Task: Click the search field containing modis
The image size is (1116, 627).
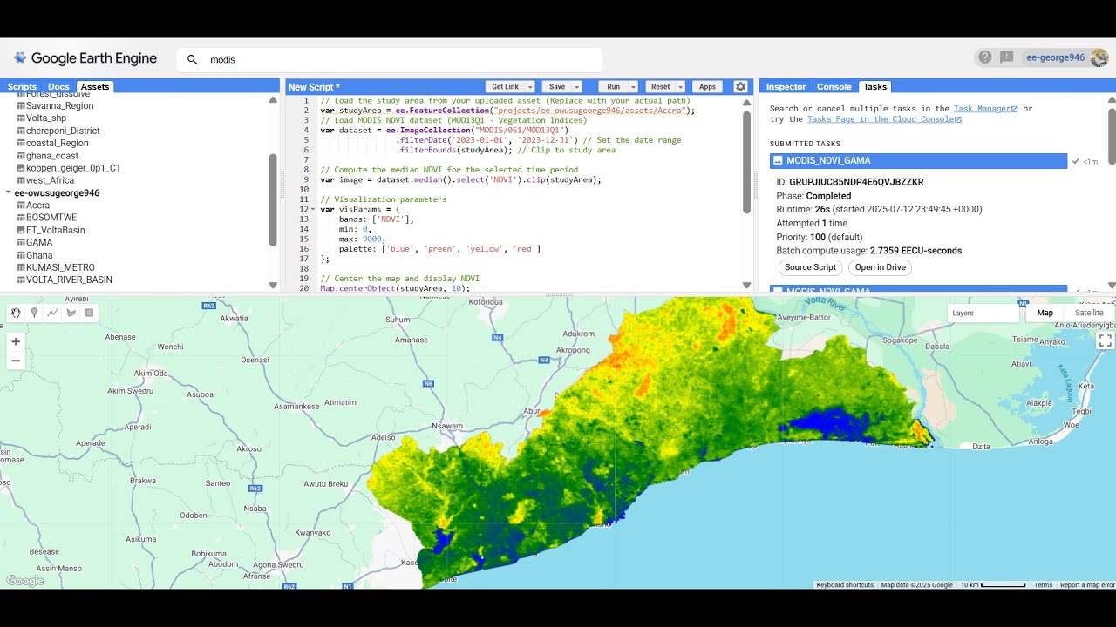Action: click(x=390, y=60)
